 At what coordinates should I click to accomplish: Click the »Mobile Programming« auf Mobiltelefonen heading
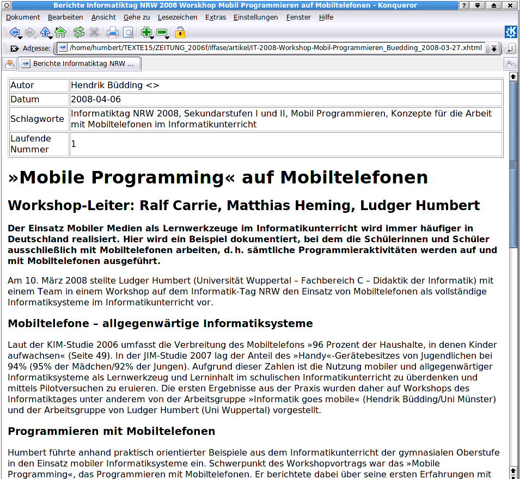(218, 177)
